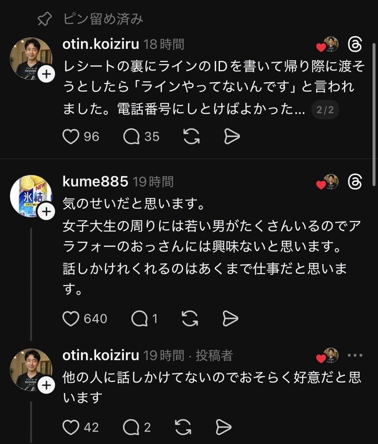Open replies on the post with 35 comments

tap(131, 137)
